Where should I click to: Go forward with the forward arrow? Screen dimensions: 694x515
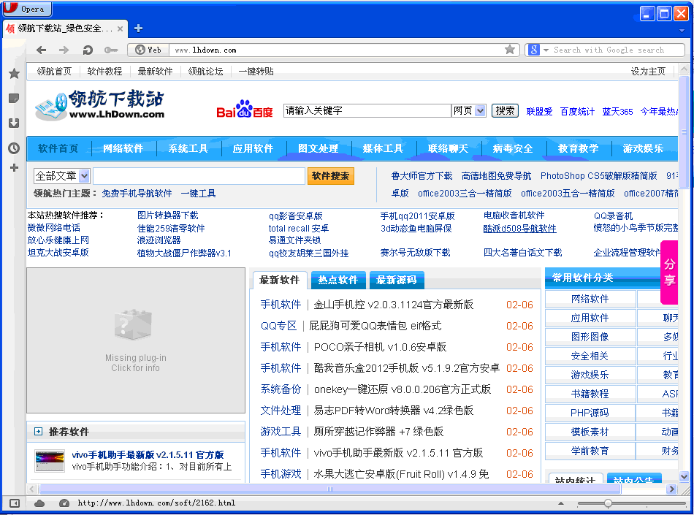[x=64, y=50]
